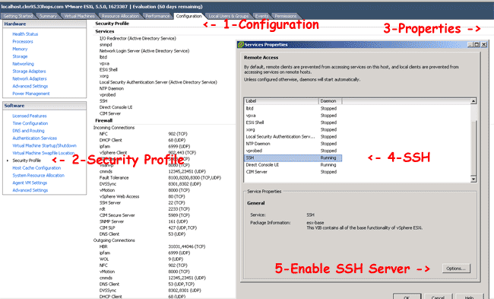Open Advanced Settings under Hardware

[x=30, y=86]
